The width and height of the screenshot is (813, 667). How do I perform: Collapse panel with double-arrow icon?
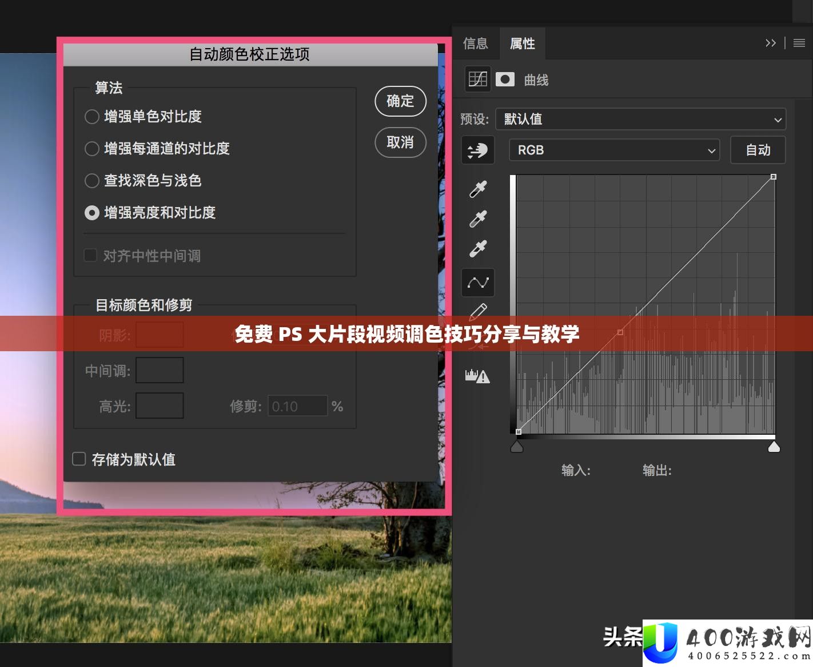click(771, 43)
